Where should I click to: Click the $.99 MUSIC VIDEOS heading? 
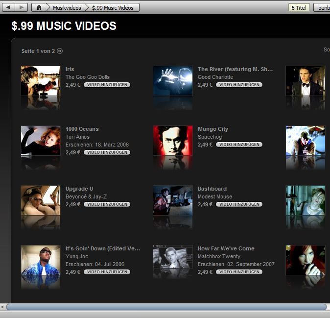(64, 26)
